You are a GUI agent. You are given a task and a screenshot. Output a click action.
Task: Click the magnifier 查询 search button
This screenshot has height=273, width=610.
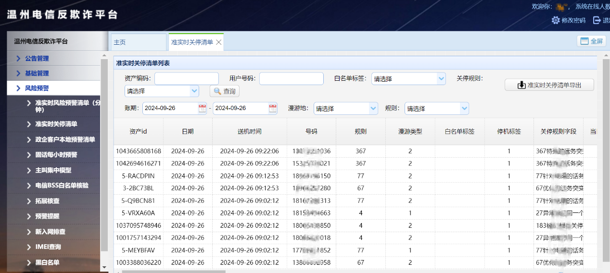225,91
